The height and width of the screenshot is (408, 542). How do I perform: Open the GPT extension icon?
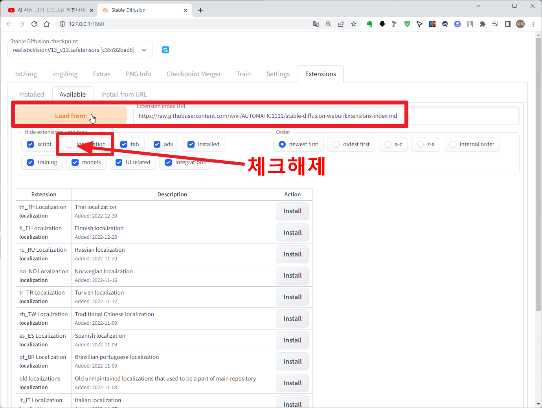click(445, 24)
